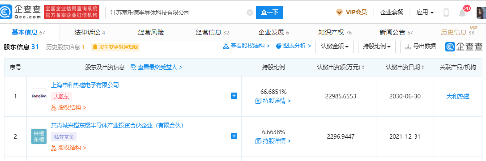This screenshot has height=161, width=486.
Task: Open 企业套餐 link
Action: 392,13
